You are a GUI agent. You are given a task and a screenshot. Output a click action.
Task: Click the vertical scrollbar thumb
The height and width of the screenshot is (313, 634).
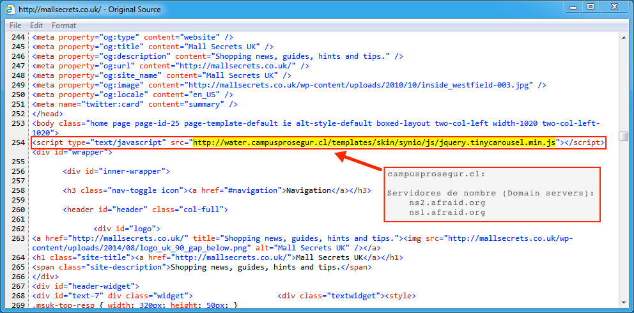pos(623,136)
